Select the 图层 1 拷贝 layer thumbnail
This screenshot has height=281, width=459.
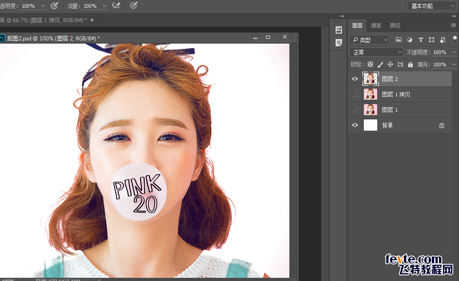pyautogui.click(x=370, y=94)
